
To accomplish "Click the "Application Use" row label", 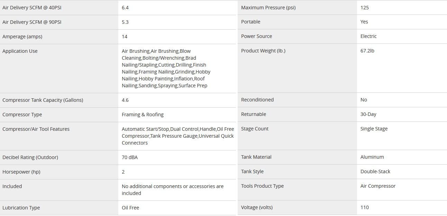I will (20, 51).
